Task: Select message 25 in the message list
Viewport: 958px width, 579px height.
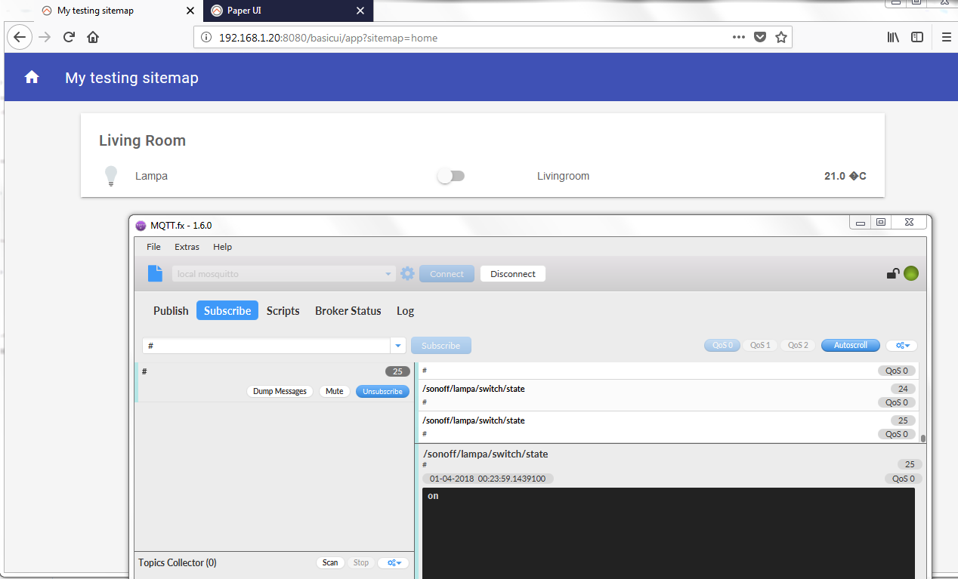Action: pyautogui.click(x=667, y=427)
